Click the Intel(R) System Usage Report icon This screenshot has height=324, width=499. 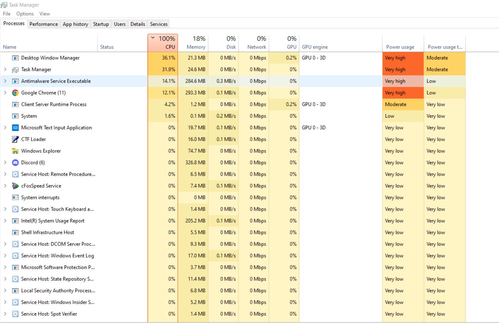tap(15, 221)
